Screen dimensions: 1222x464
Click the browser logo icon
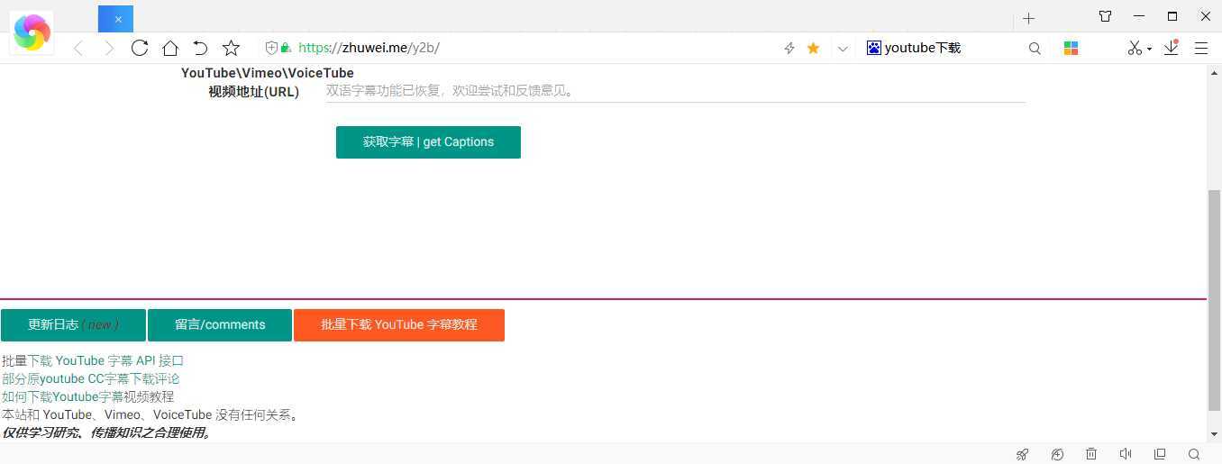[x=32, y=32]
